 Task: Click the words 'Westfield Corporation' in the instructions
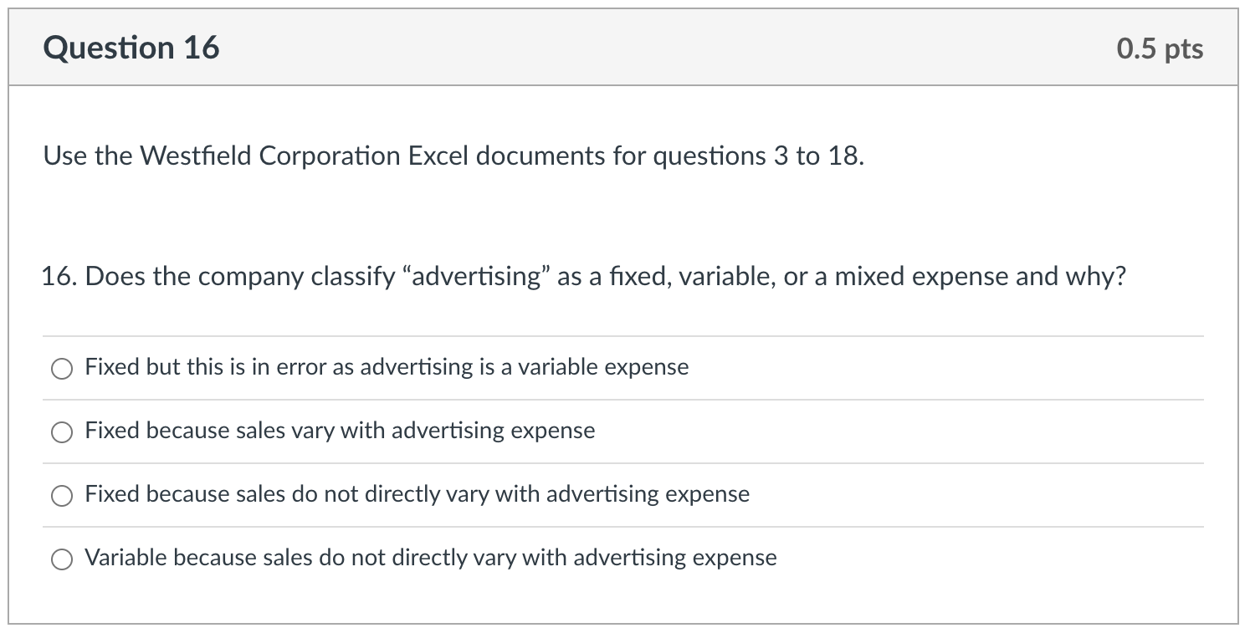pos(269,156)
